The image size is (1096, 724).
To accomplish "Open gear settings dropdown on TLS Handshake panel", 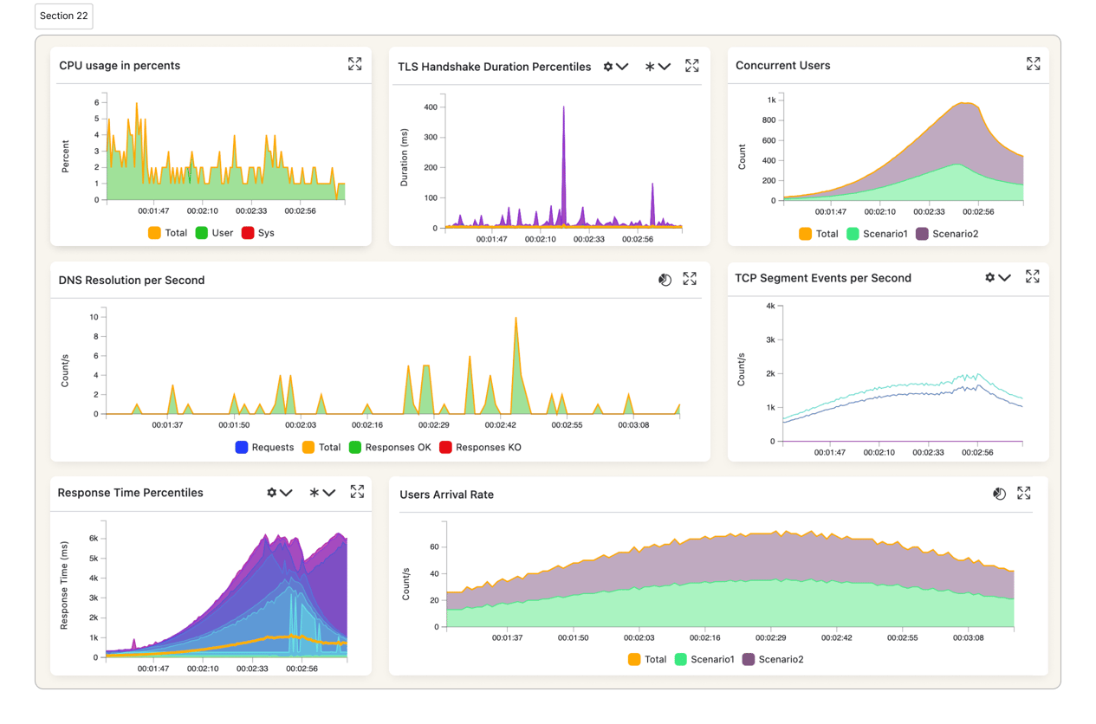I will [x=615, y=67].
